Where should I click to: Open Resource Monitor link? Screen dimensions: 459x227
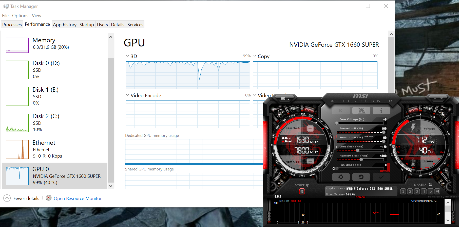click(x=78, y=198)
